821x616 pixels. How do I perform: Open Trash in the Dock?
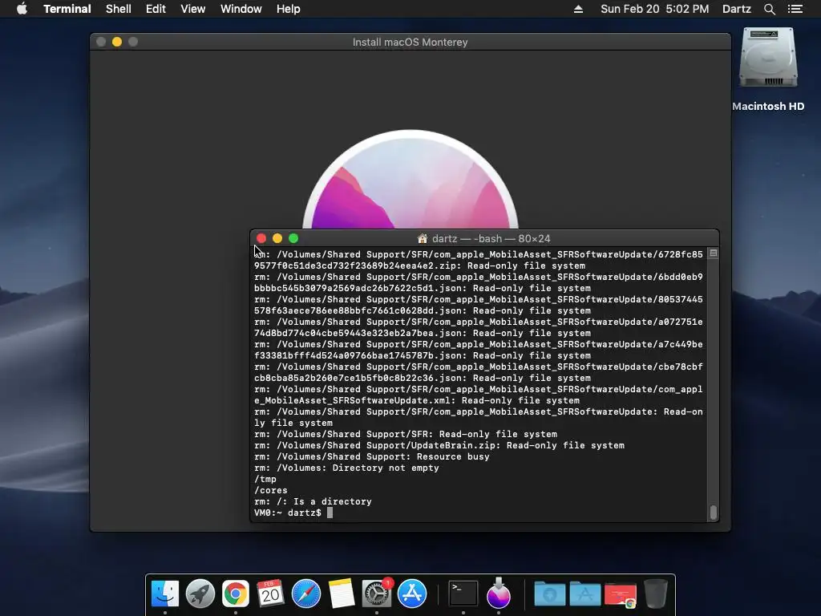coord(656,594)
